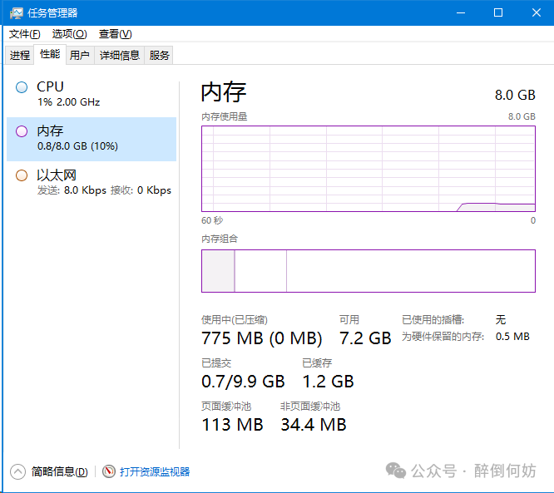
Task: Click the memory usage graph
Action: coord(369,169)
